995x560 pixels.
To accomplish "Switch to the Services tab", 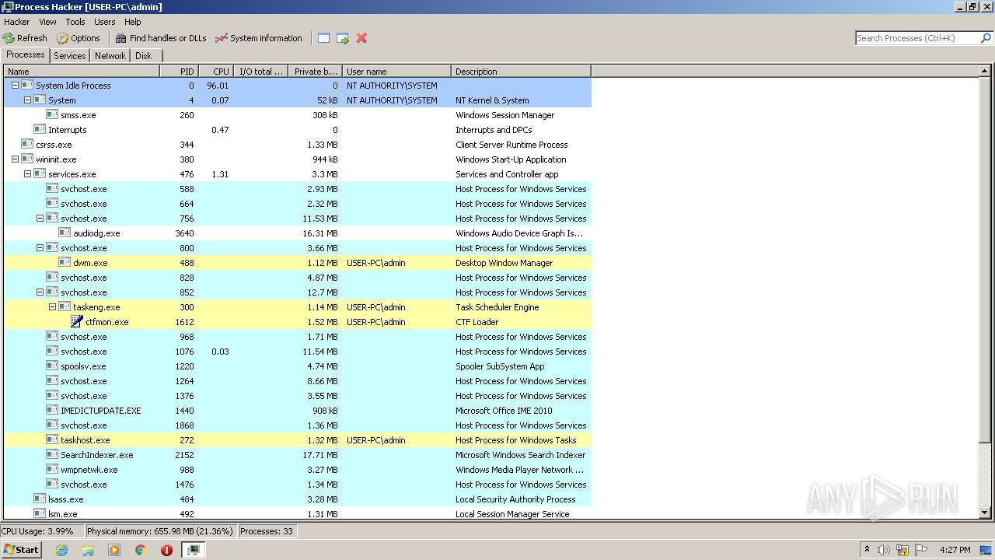I will [x=70, y=56].
